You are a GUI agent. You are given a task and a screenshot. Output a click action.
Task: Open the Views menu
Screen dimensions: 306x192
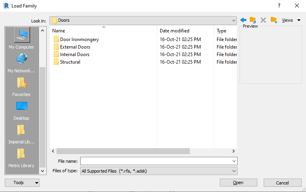click(x=291, y=20)
